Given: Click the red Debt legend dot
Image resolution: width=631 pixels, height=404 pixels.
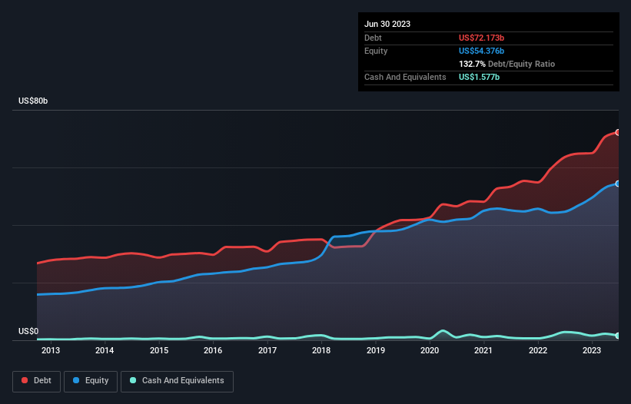Looking at the screenshot, I should 25,380.
